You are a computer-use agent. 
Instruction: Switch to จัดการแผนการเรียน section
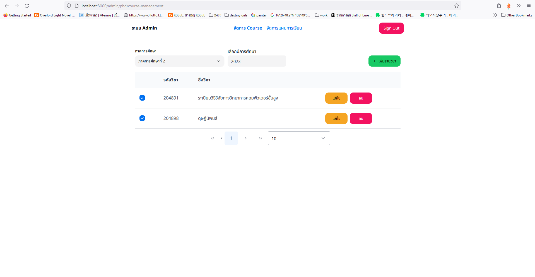pyautogui.click(x=284, y=28)
